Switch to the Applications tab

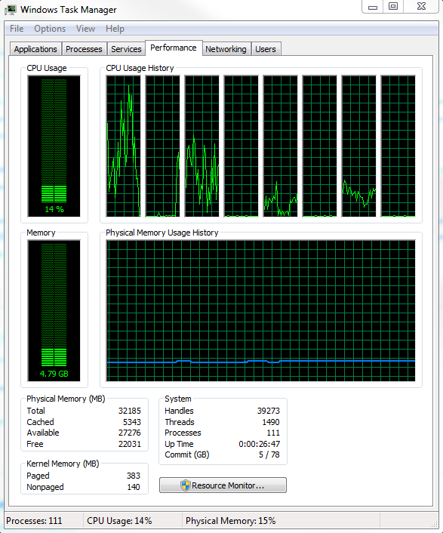pos(35,49)
